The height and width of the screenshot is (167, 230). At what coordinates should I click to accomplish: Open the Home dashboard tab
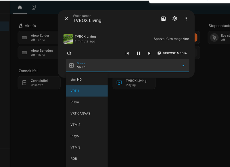pos(20,7)
